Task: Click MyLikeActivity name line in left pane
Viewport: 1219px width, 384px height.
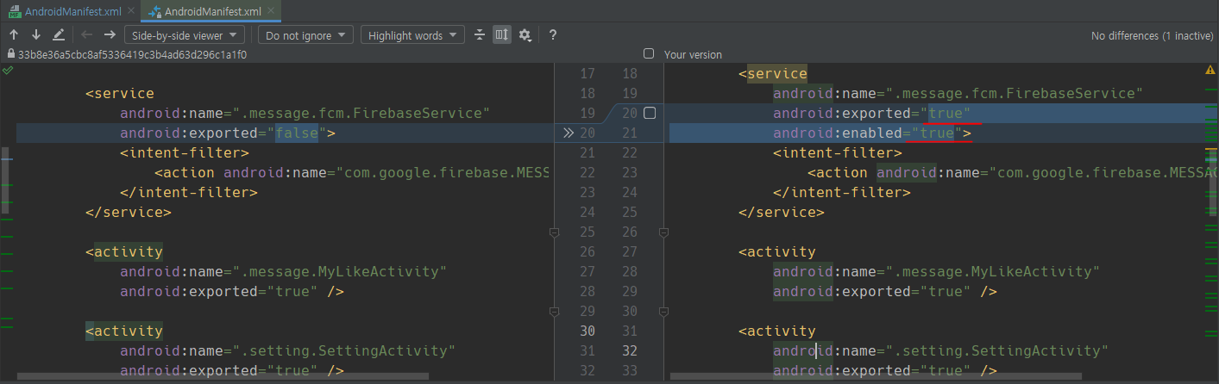Action: [x=283, y=271]
